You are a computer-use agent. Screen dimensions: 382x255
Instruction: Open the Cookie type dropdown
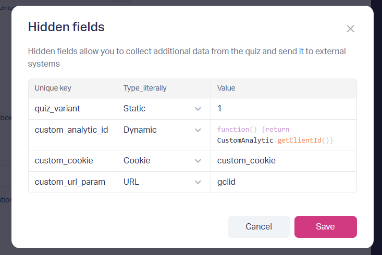[163, 161]
